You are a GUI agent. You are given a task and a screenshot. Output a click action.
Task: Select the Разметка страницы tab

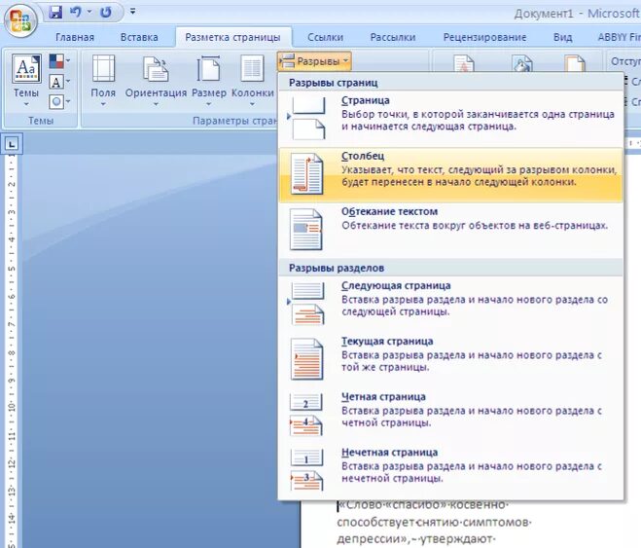pos(232,37)
